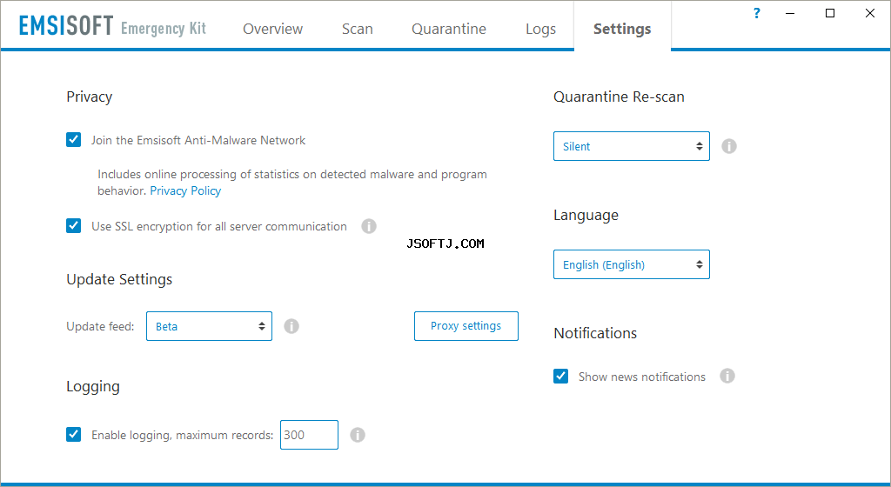Close the Emsisoft window

pyautogui.click(x=870, y=13)
